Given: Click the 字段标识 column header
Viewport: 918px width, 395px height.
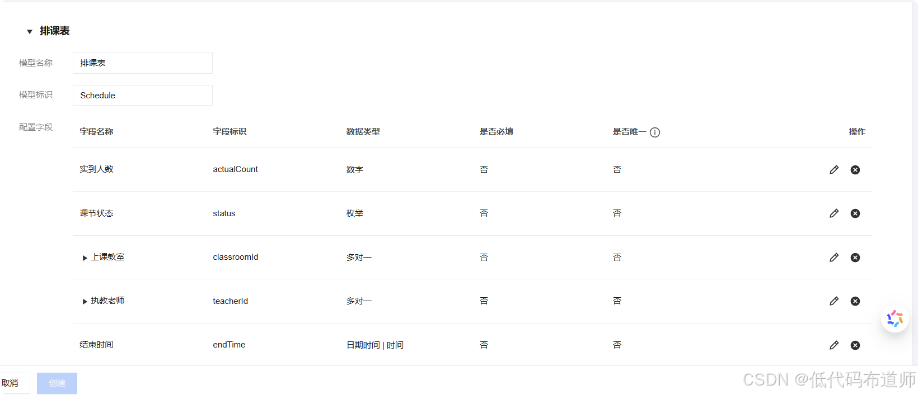Looking at the screenshot, I should (x=230, y=132).
